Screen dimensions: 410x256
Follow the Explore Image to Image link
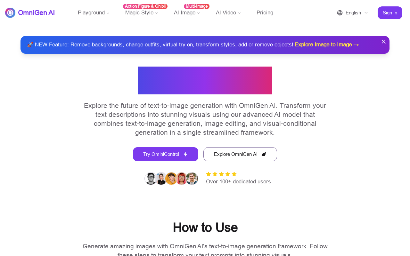[x=327, y=45]
